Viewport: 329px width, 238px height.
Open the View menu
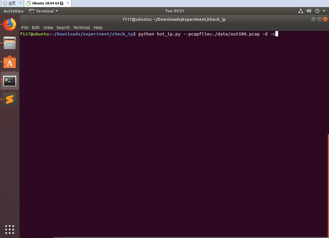pyautogui.click(x=48, y=28)
